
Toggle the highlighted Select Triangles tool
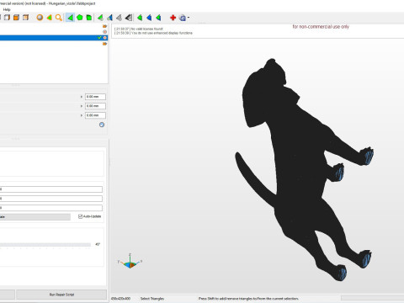(x=70, y=18)
